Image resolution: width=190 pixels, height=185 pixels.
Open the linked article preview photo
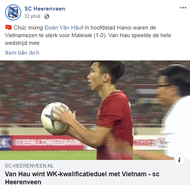coord(95,110)
